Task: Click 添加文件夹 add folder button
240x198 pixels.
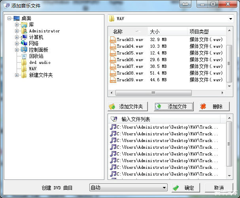Action: coord(128,106)
